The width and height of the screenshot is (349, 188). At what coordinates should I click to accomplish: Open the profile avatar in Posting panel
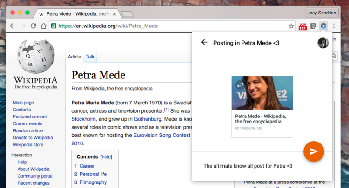(x=323, y=43)
